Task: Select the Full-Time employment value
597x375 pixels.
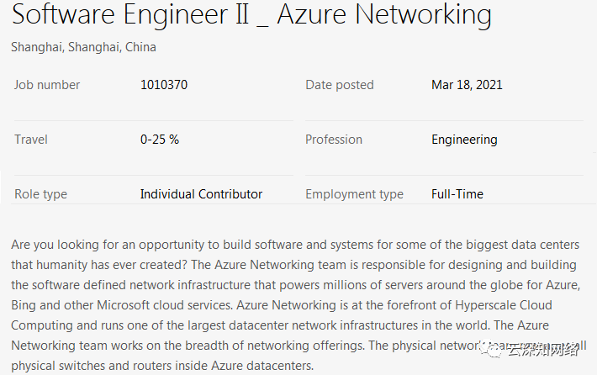Action: coord(457,193)
